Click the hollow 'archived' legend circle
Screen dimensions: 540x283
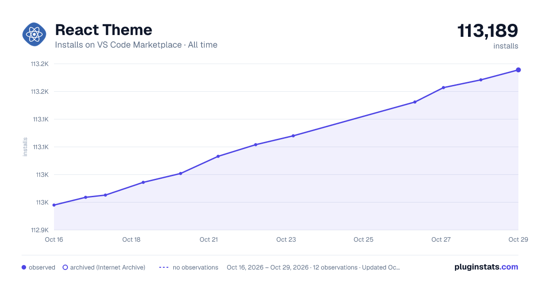65,267
